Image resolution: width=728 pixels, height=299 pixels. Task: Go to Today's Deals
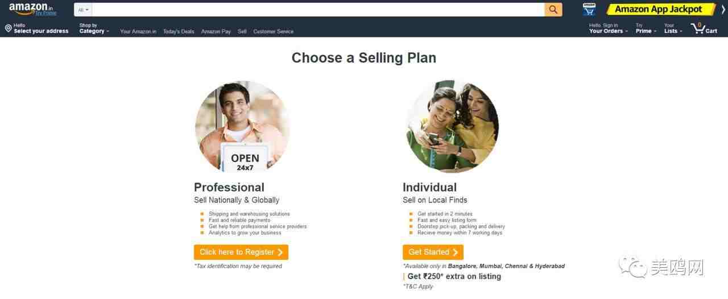click(x=179, y=31)
